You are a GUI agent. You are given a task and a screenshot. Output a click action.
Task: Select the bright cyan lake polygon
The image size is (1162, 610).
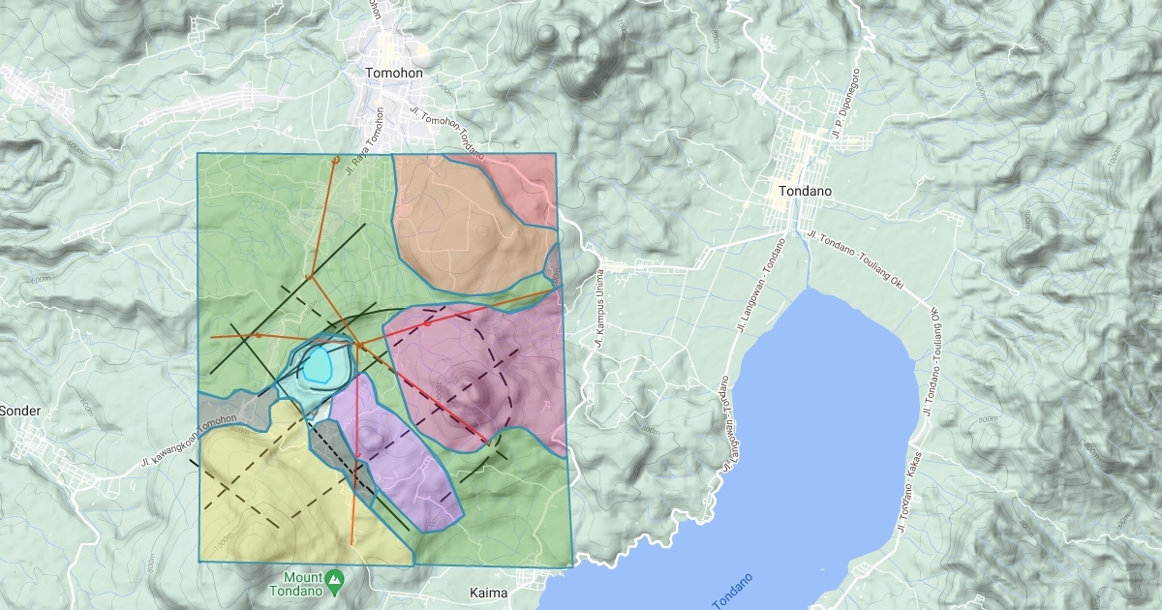click(x=320, y=366)
